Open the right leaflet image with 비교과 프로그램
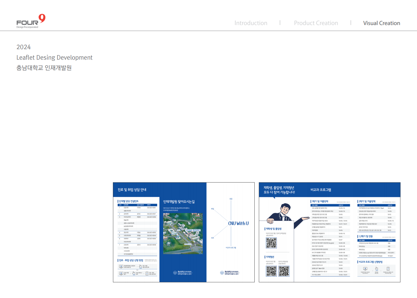Viewport: 417px width, 298px height. pos(330,232)
